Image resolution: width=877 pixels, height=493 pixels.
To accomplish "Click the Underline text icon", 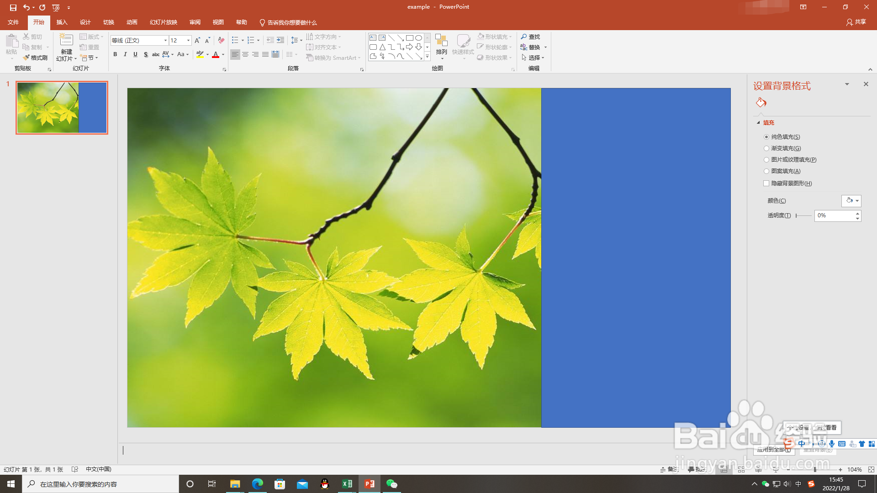I will pyautogui.click(x=135, y=54).
